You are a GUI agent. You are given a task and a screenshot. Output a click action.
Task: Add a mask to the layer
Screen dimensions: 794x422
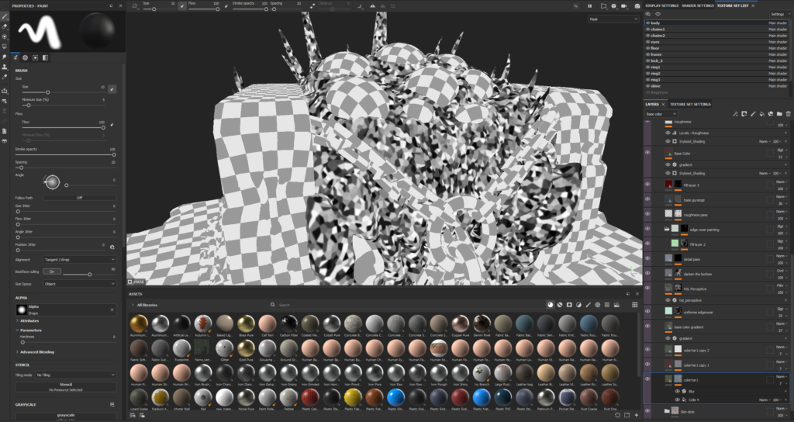(x=744, y=114)
